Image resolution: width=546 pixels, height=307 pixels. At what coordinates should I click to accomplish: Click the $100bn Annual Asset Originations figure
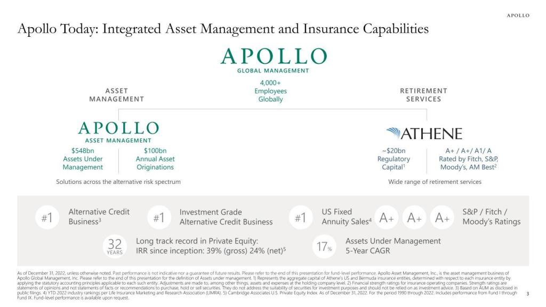pyautogui.click(x=155, y=159)
